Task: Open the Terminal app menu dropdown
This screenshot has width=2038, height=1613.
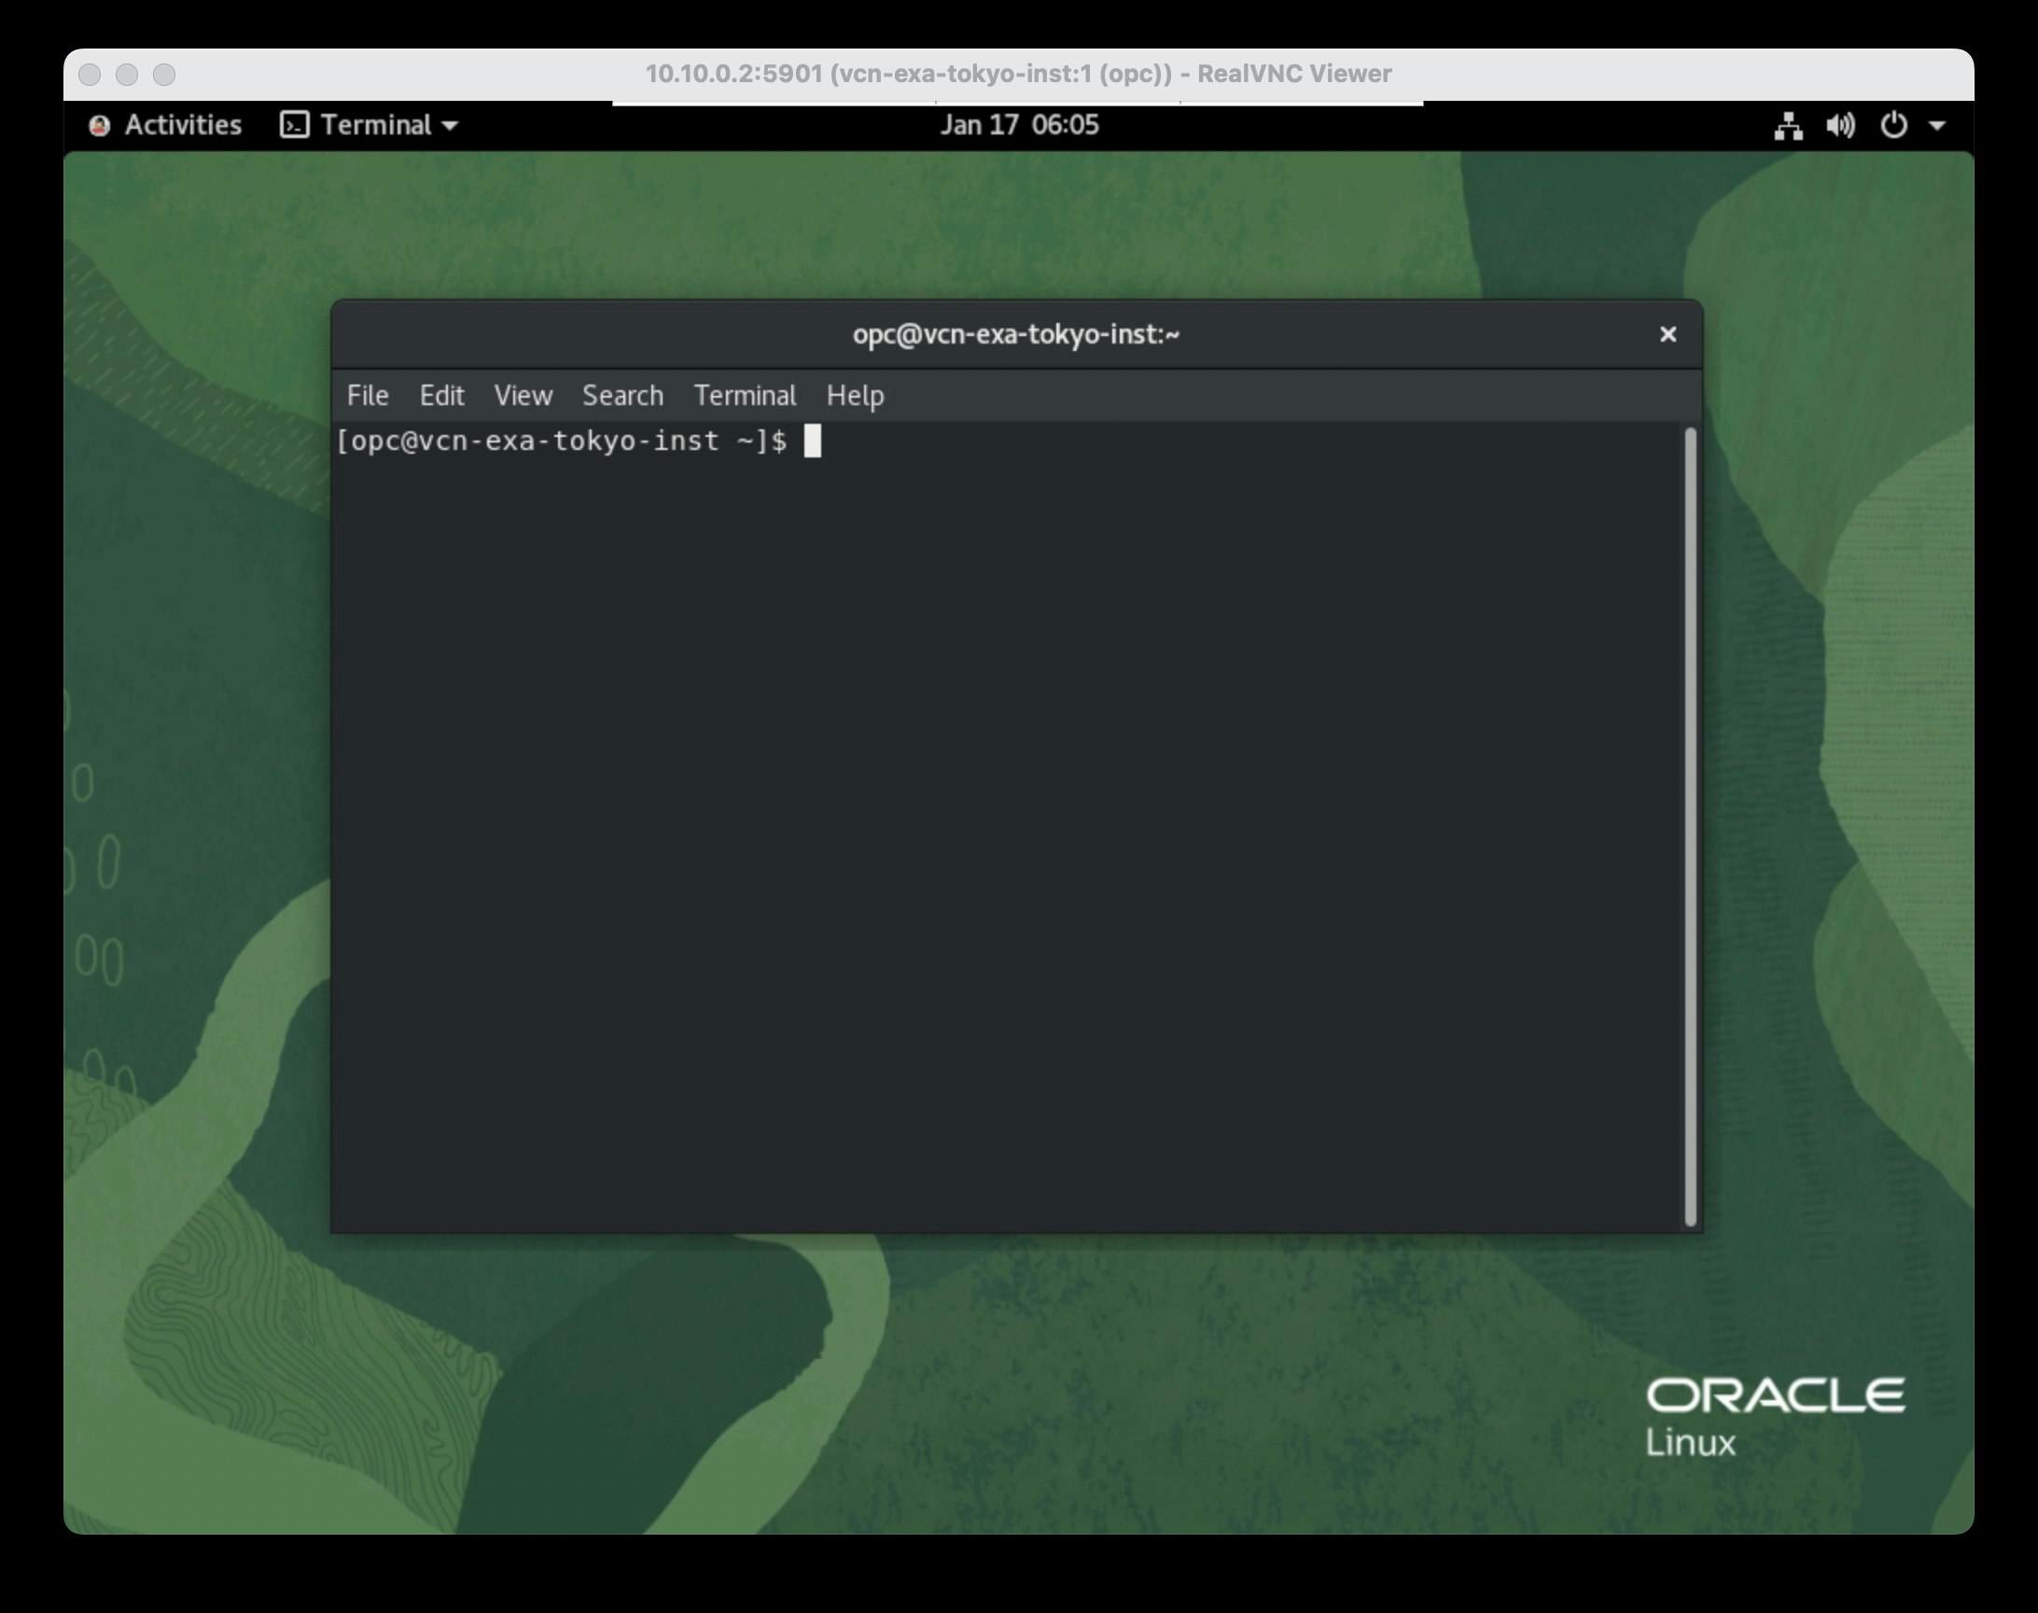Action: tap(451, 126)
